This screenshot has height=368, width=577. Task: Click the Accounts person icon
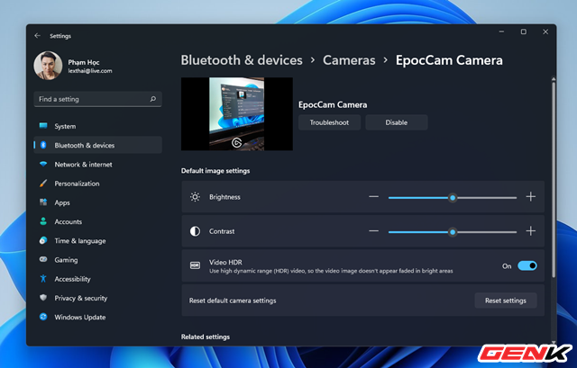[x=43, y=221]
